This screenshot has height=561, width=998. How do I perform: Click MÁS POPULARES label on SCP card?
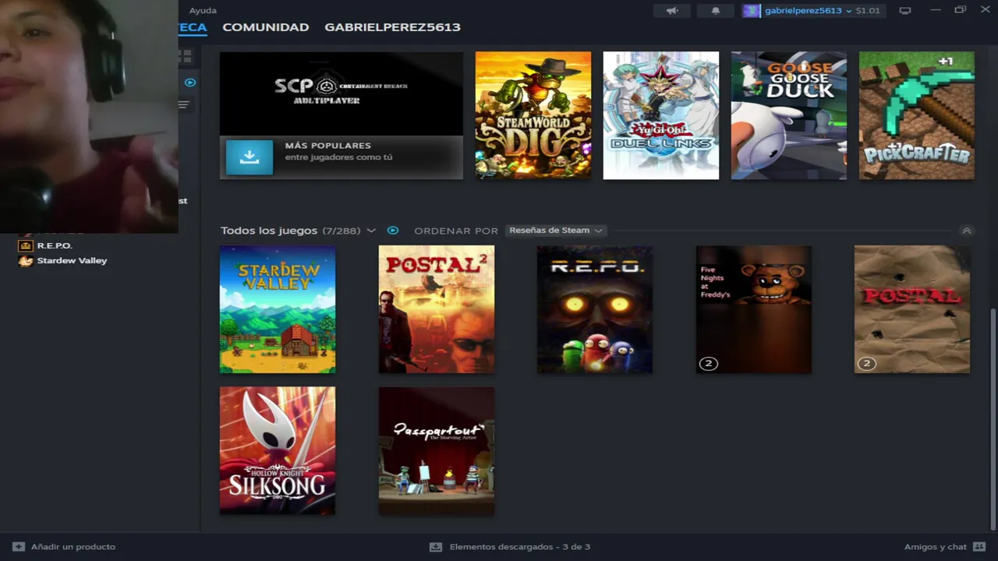[x=327, y=146]
